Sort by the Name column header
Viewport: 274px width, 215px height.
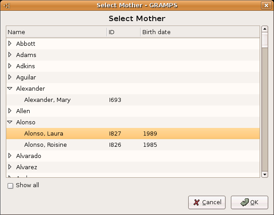click(x=56, y=32)
